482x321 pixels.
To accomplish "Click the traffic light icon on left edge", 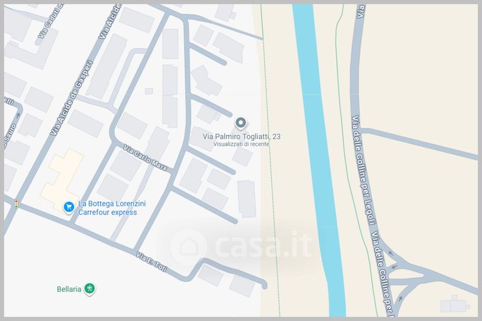I will [16, 204].
